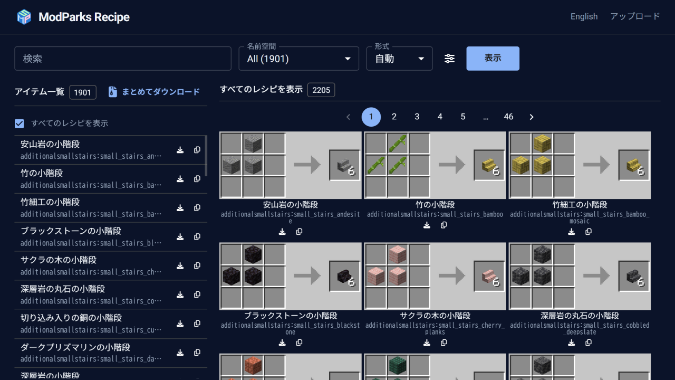Click the item list scrollbar
Image resolution: width=675 pixels, height=380 pixels.
pos(206,156)
